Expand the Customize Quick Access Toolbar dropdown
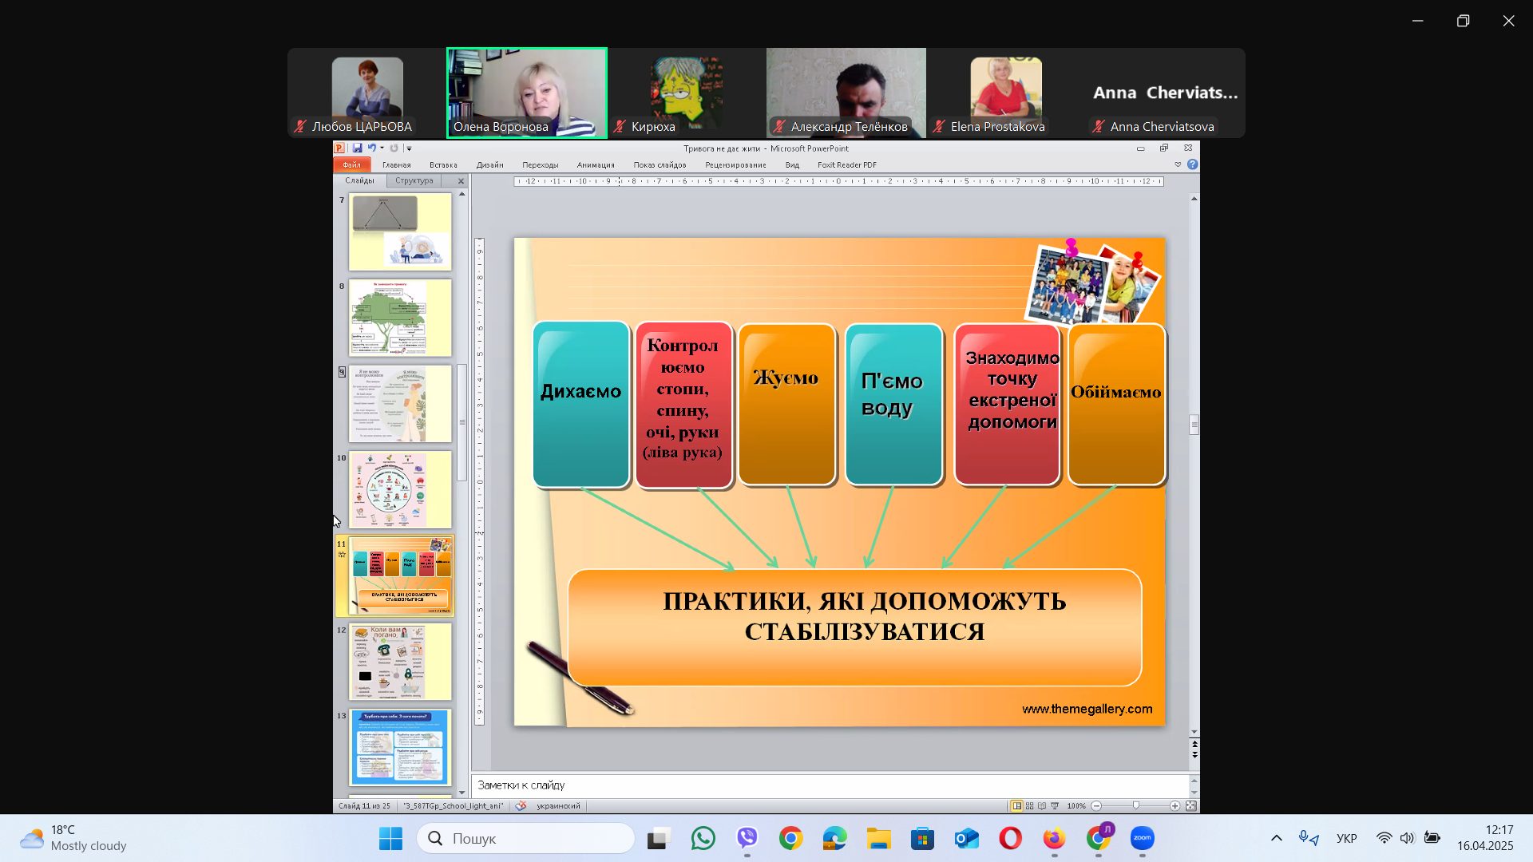 tap(409, 148)
